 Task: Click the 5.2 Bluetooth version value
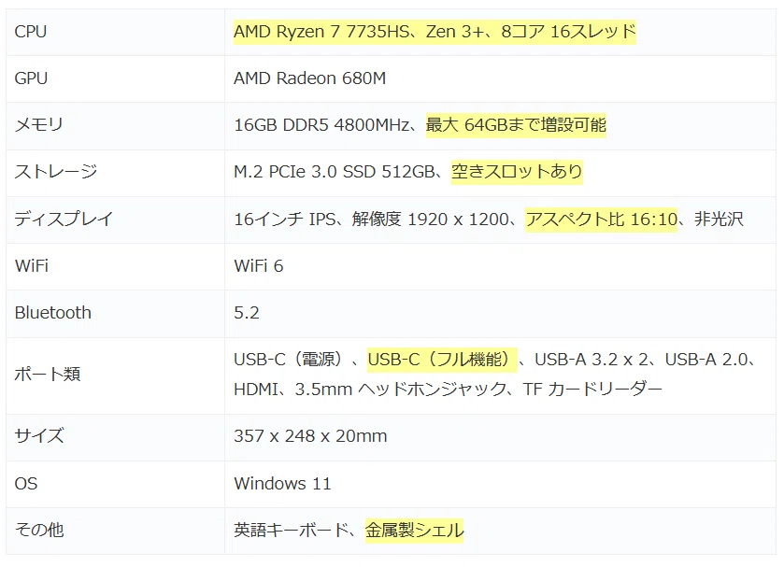click(x=247, y=313)
